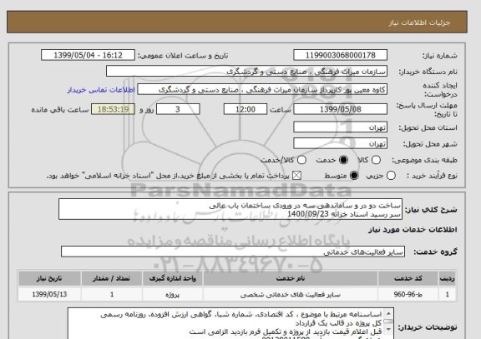Click the delivery province field تهران
481x339 pixels.
click(x=340, y=127)
